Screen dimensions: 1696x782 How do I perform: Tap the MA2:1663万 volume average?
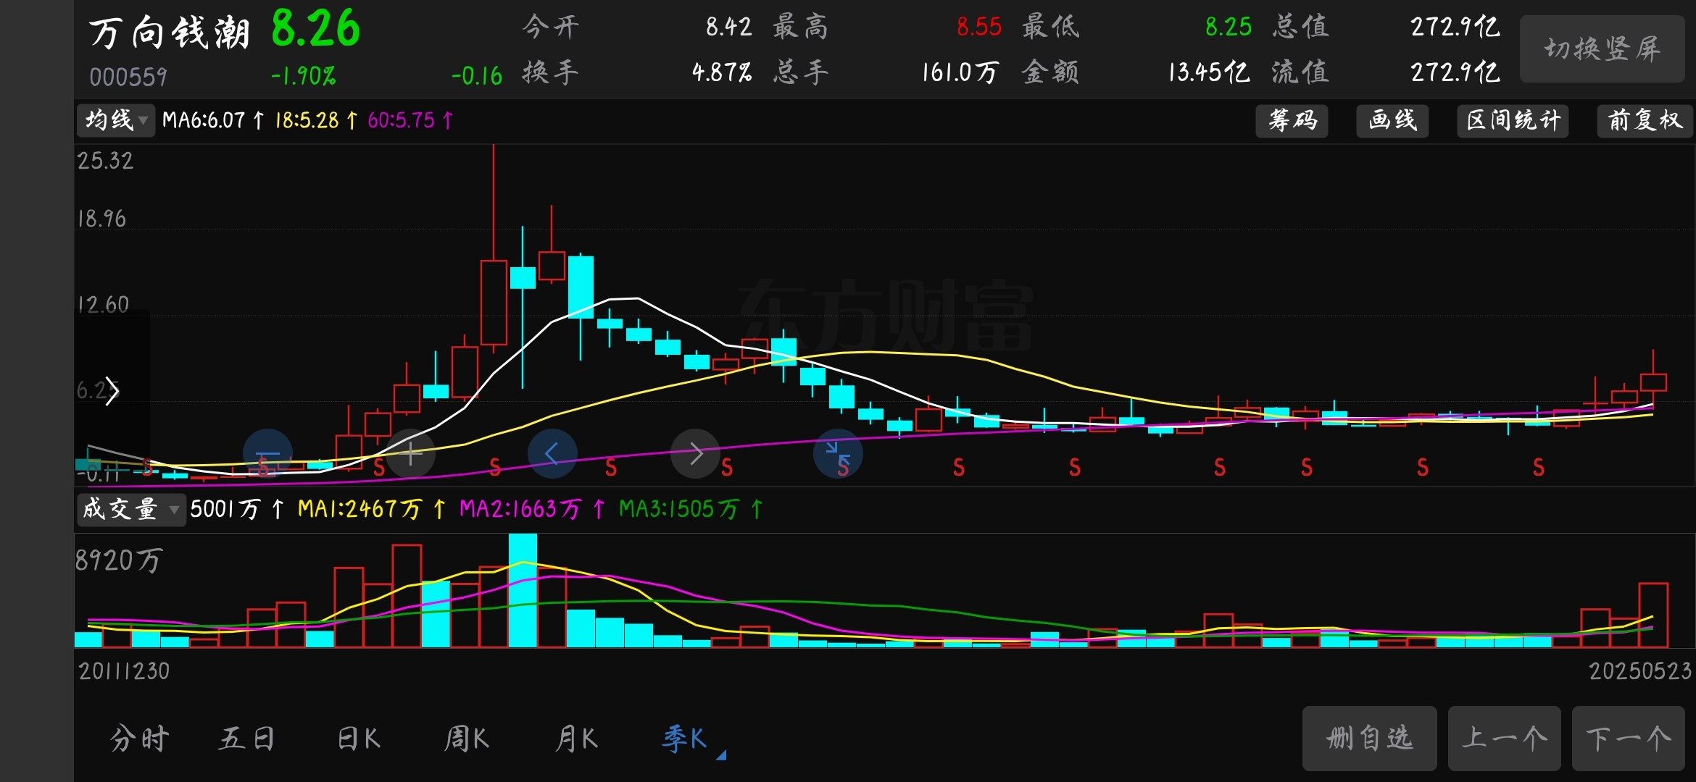click(520, 509)
